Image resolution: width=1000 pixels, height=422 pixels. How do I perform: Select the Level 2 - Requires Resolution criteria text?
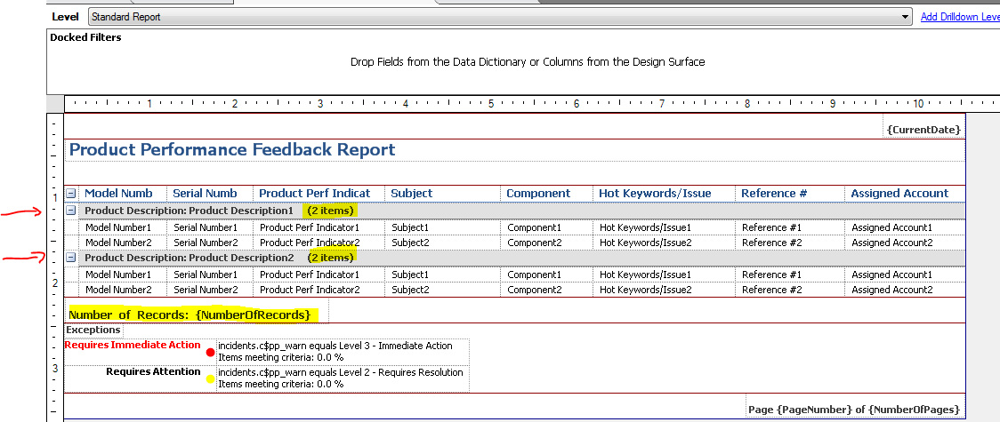point(341,372)
